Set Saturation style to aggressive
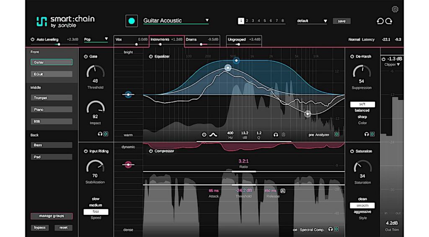Image resolution: width=429 pixels, height=237 pixels. (x=362, y=212)
